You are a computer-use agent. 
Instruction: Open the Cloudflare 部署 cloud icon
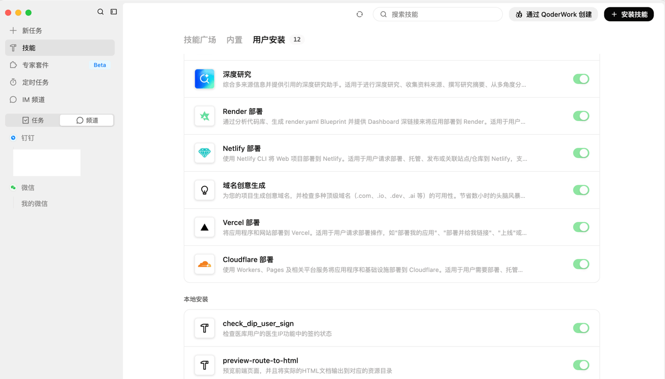[205, 264]
